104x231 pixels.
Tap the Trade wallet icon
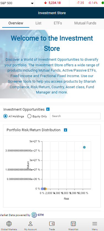52,224
